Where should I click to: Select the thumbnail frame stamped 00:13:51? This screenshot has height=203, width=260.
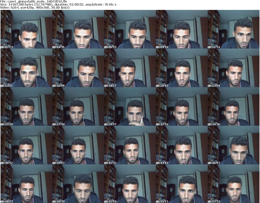point(26,68)
